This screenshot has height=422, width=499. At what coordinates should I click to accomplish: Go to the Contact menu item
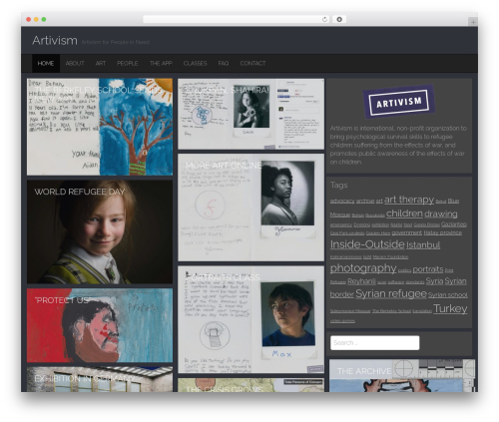[x=252, y=63]
